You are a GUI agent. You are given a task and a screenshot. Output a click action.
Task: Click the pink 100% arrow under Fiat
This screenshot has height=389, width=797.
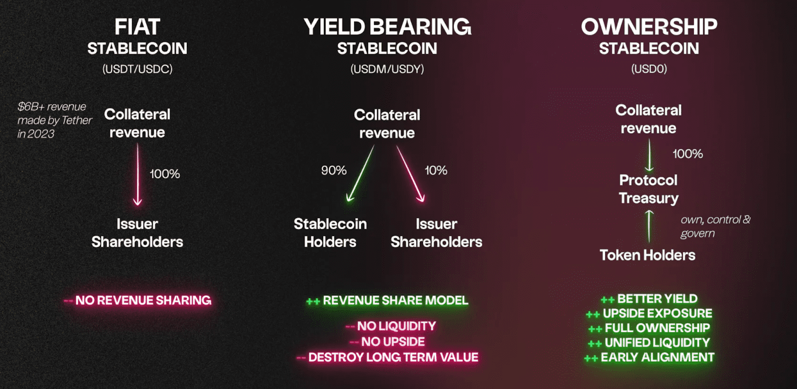click(x=138, y=174)
